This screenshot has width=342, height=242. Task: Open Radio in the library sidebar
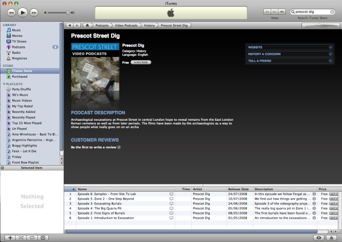point(16,53)
